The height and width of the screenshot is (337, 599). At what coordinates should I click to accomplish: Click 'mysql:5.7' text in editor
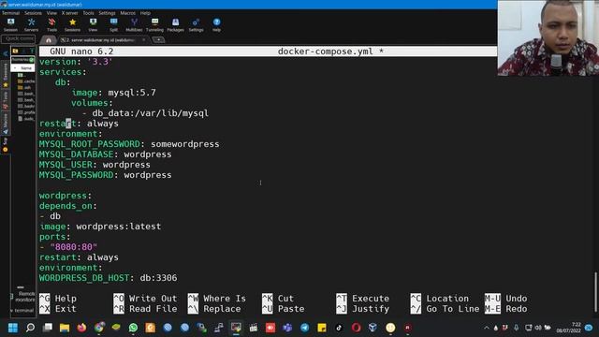tap(132, 93)
